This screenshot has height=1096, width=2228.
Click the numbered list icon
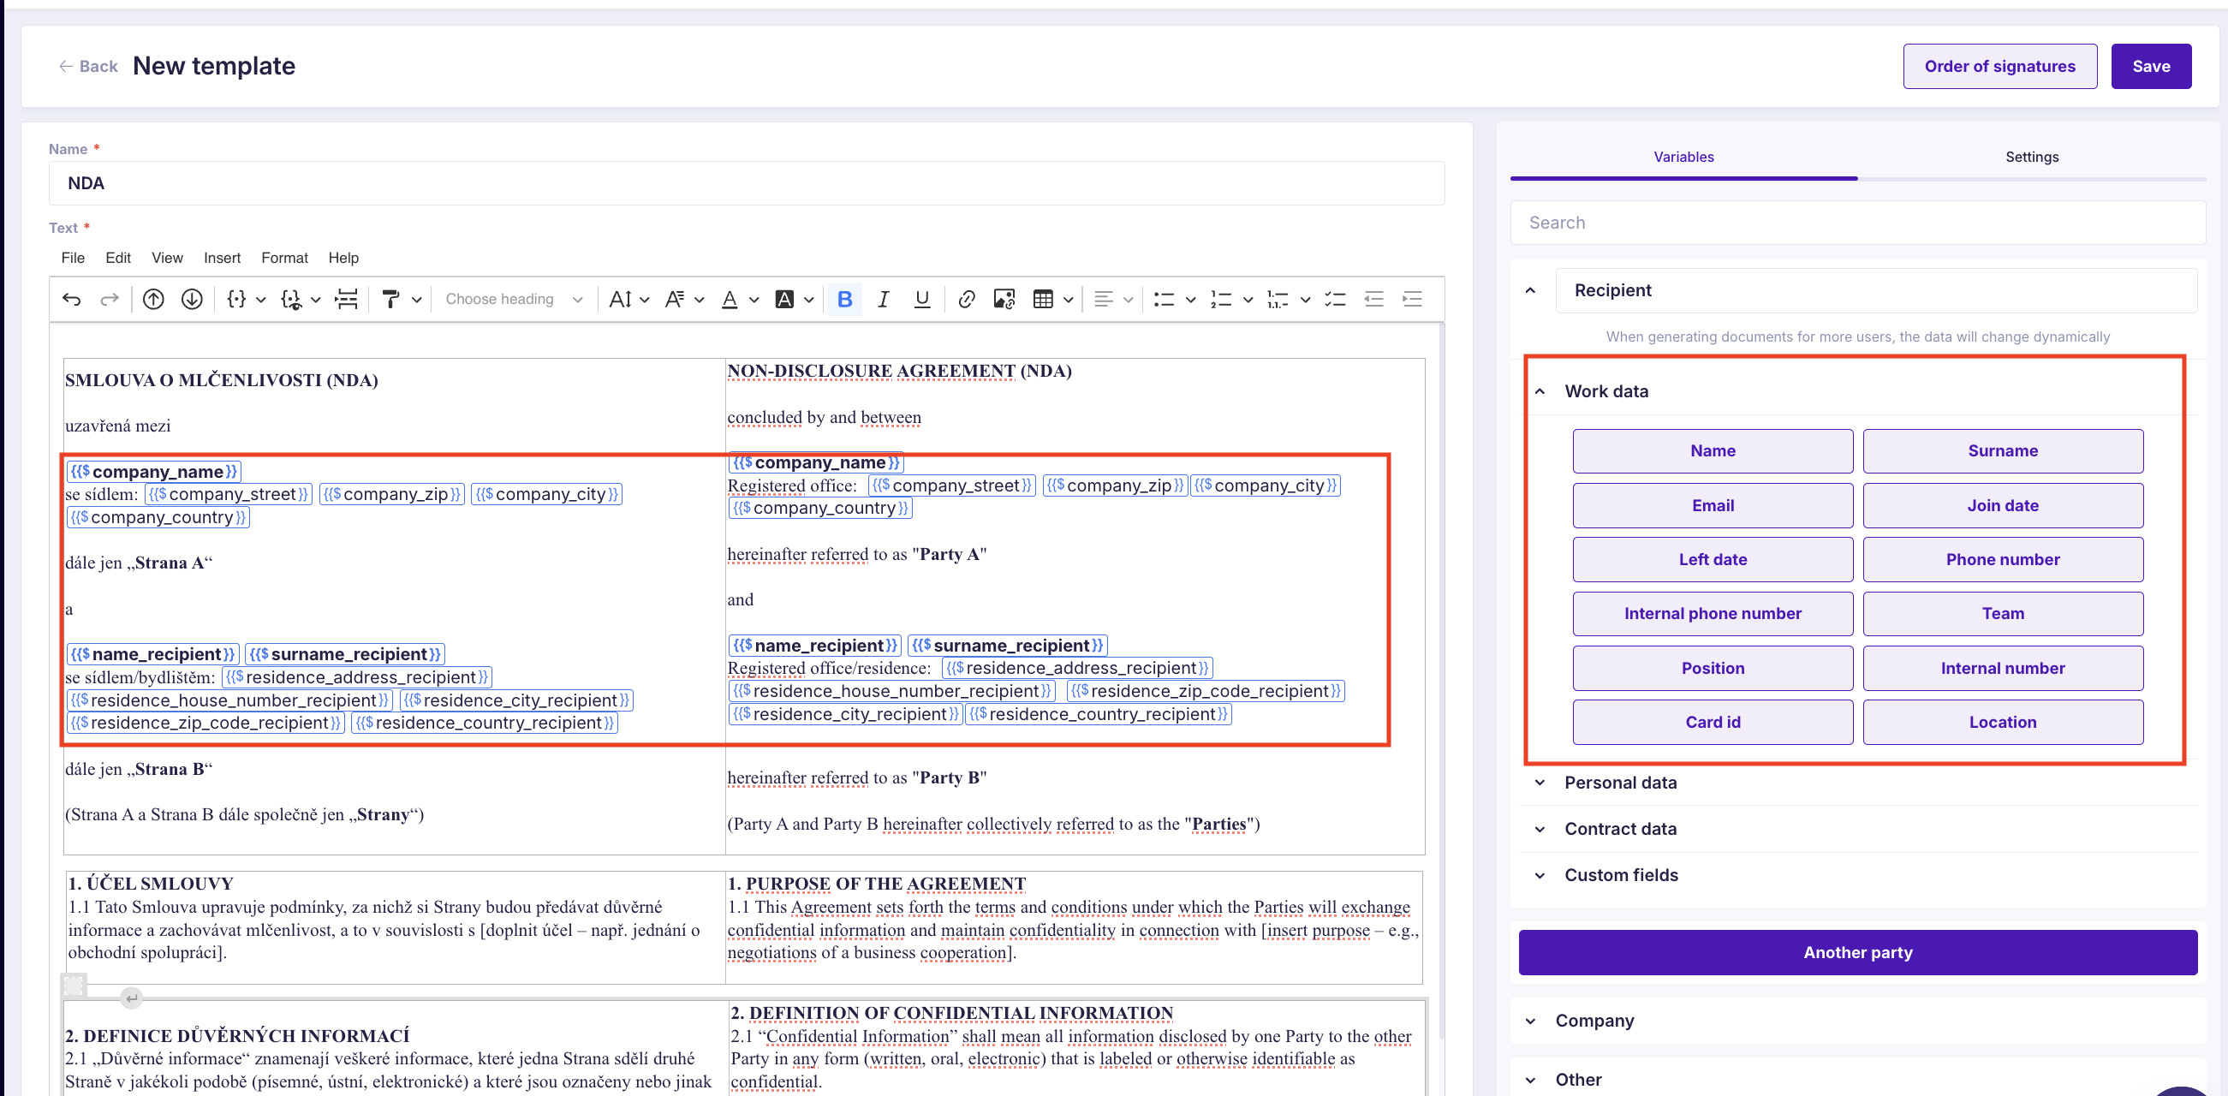point(1221,300)
